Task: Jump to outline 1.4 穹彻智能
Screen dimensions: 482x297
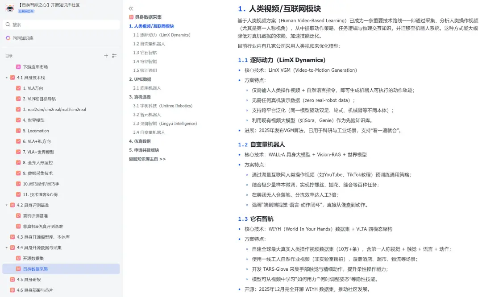Action: [145, 62]
